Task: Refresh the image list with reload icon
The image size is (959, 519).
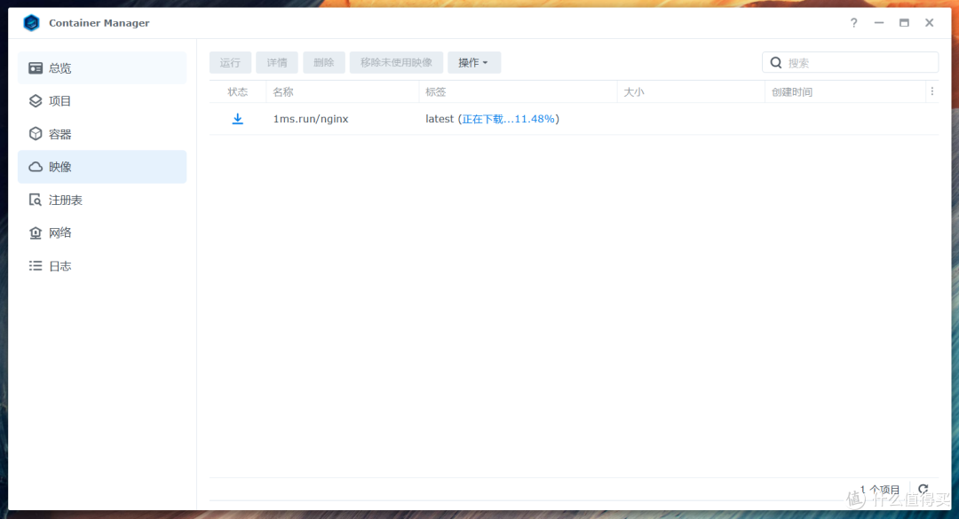Action: coord(923,489)
